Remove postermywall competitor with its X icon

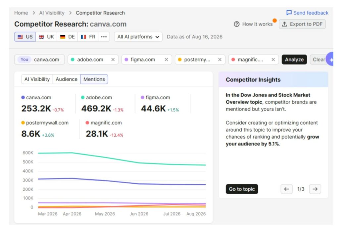[220, 60]
